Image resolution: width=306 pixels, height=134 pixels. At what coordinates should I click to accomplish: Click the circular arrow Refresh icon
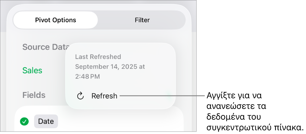pos(80,96)
